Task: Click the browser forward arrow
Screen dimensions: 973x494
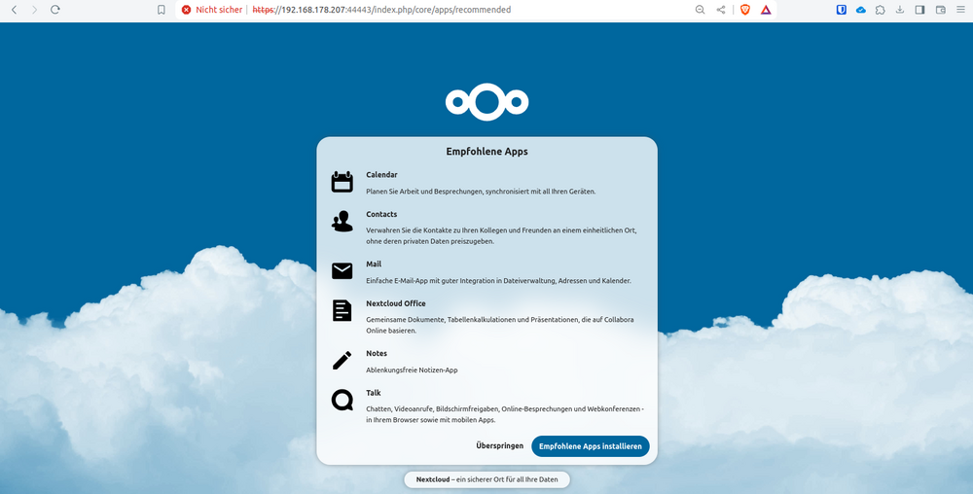Action: 34,10
